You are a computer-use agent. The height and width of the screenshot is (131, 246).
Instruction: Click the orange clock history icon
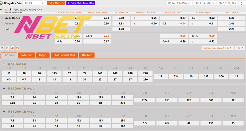[18, 48]
